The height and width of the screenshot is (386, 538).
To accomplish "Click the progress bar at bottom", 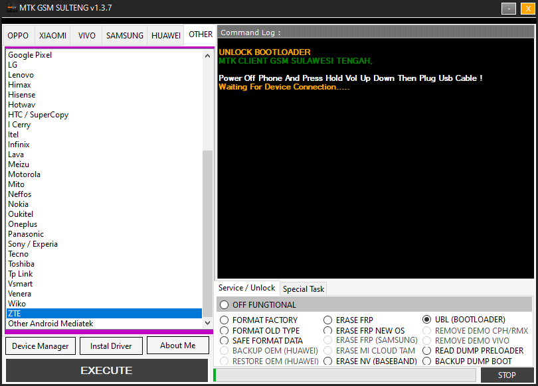I will point(344,375).
